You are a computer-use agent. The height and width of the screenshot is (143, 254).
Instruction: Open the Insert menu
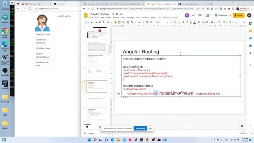(x=109, y=17)
